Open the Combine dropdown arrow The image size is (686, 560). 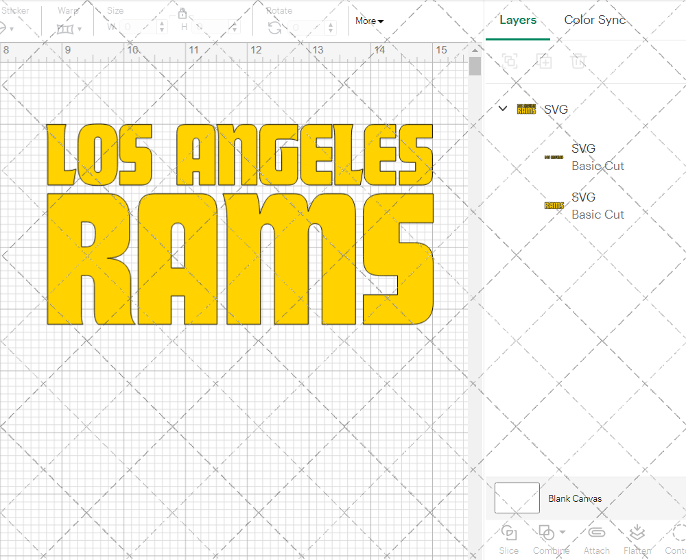pos(563,533)
